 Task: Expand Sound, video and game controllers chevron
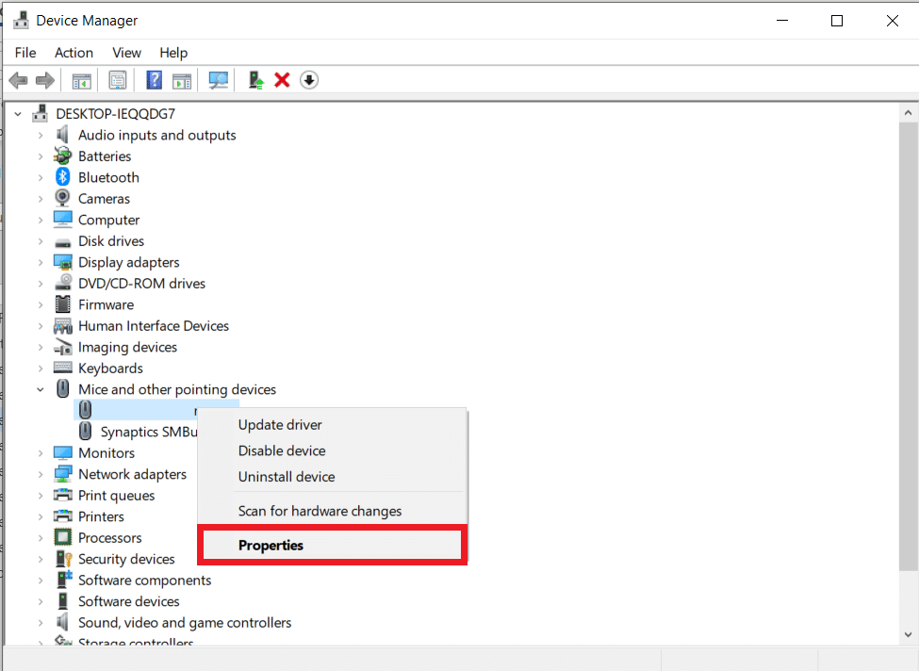click(41, 623)
